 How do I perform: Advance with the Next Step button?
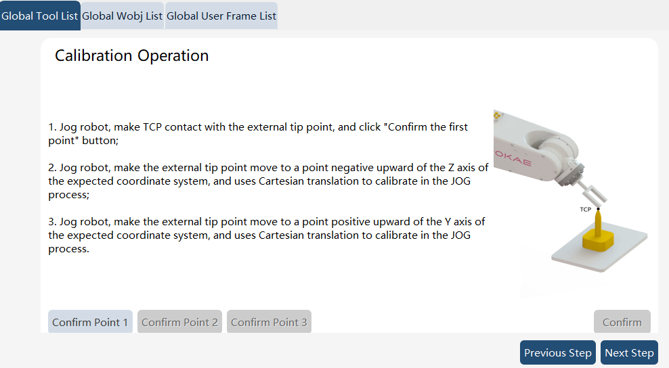tap(629, 352)
